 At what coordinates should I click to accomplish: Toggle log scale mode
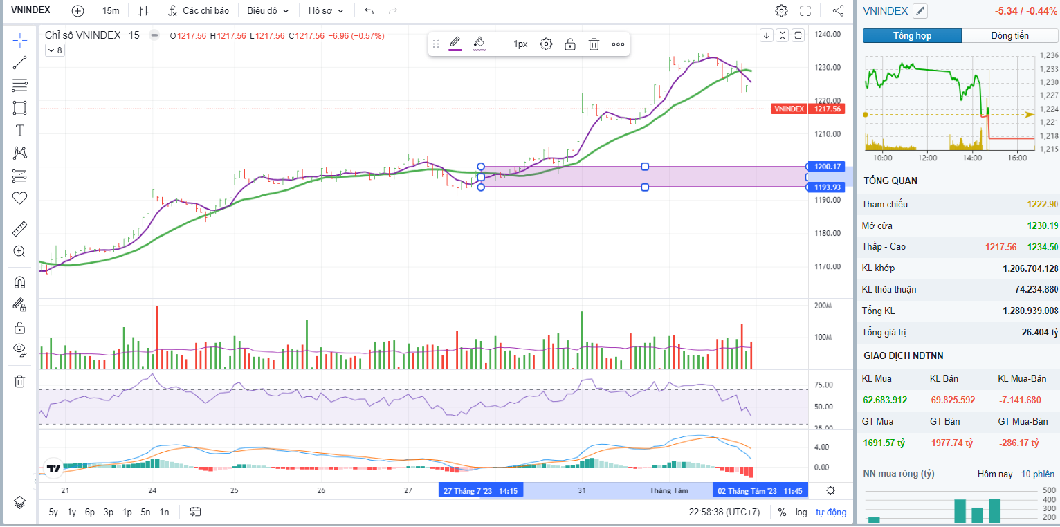[x=801, y=512]
